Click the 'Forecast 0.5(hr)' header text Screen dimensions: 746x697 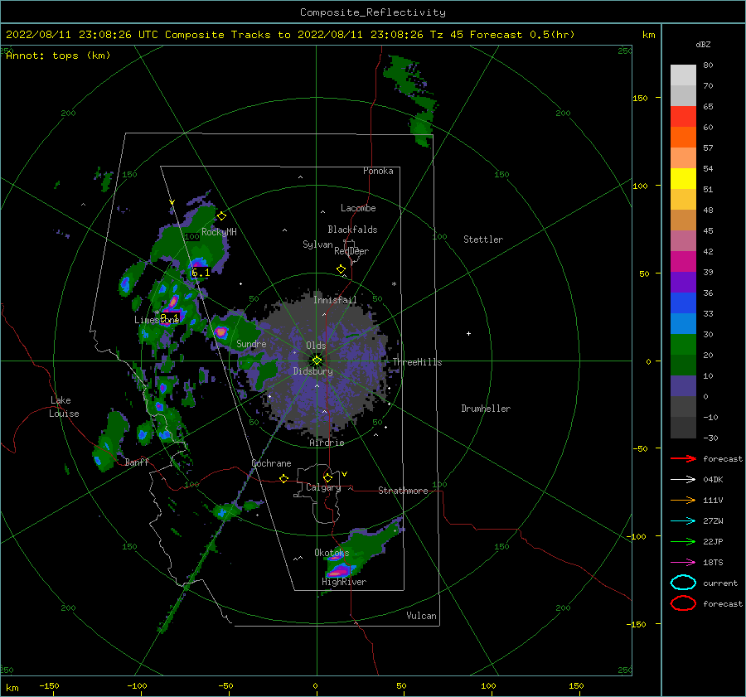click(522, 35)
